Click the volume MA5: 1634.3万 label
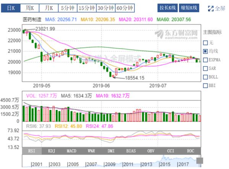This screenshot has width=229, height=169. tap(76, 96)
